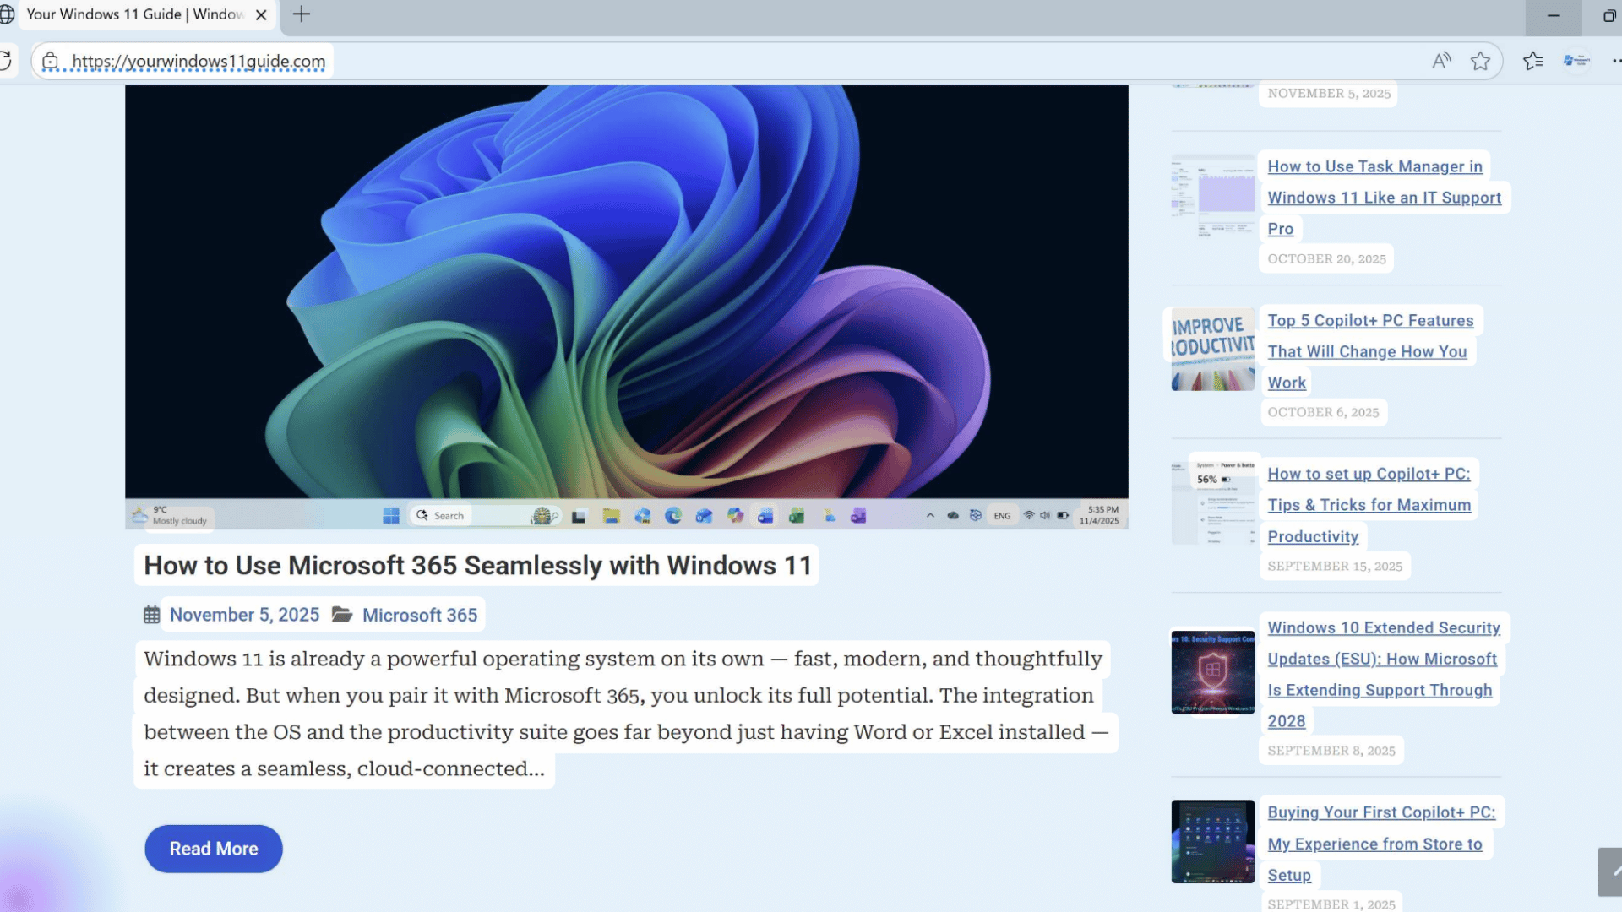The height and width of the screenshot is (912, 1622).
Task: Click the Microsoft 365 category link
Action: pos(419,615)
